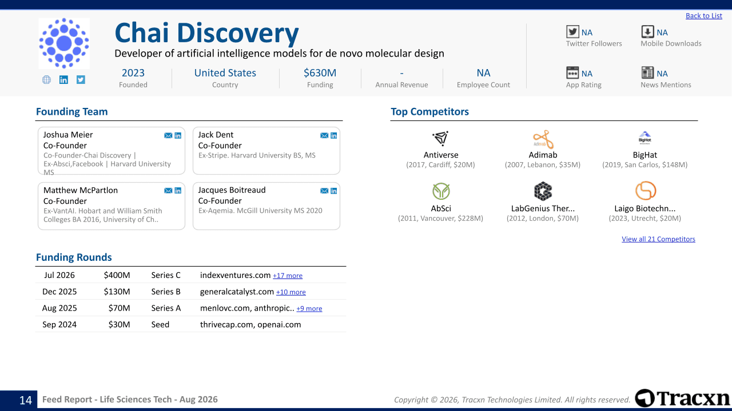
Task: Click generalcatalyst.com in Series B row
Action: 237,292
